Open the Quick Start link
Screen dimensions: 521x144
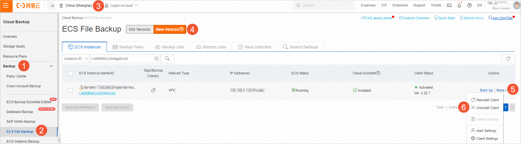pyautogui.click(x=445, y=18)
